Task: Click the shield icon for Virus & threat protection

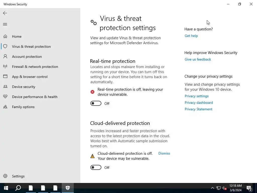Action: [5, 46]
